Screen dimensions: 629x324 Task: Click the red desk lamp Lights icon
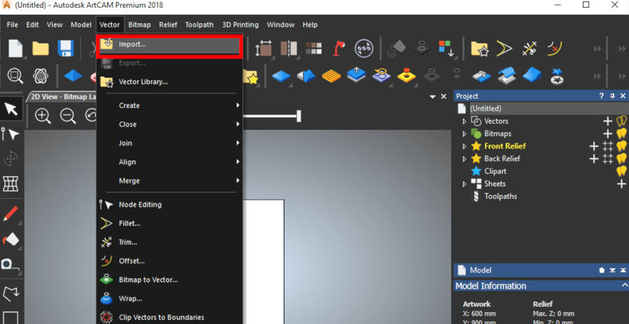[x=339, y=48]
